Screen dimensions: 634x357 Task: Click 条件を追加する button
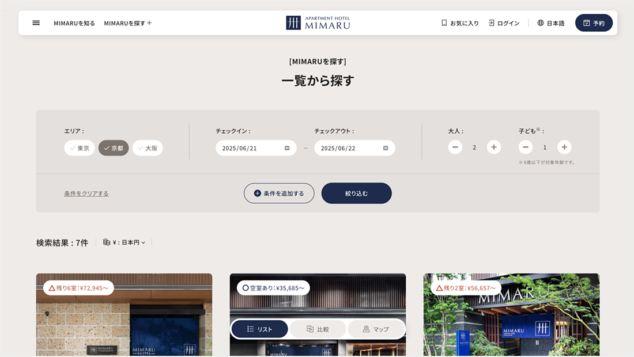point(279,193)
